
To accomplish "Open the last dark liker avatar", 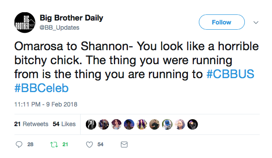I will tap(193, 124).
